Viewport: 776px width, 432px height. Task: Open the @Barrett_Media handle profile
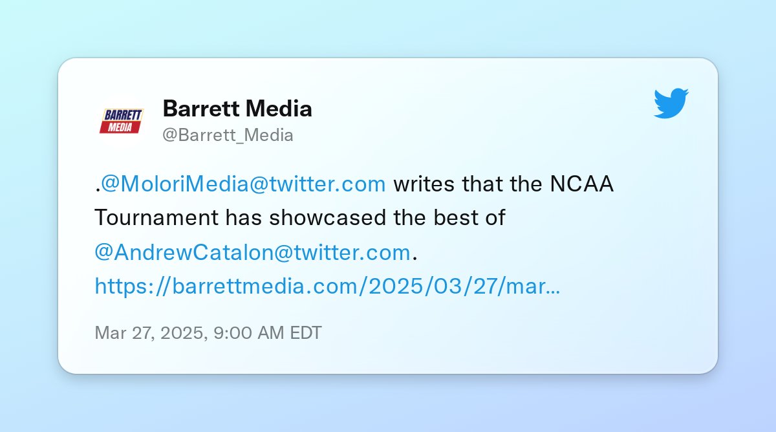click(228, 135)
